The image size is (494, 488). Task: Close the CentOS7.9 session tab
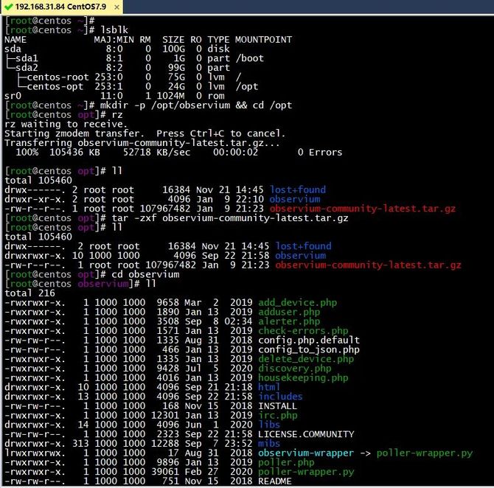116,7
